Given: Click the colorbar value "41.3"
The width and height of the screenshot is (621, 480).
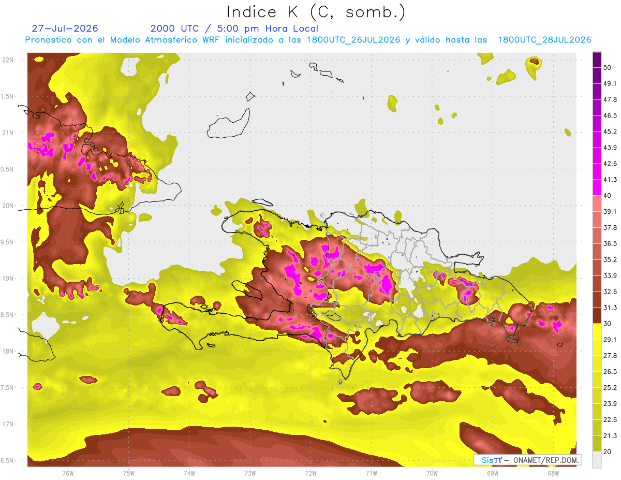Looking at the screenshot, I should click(x=610, y=180).
